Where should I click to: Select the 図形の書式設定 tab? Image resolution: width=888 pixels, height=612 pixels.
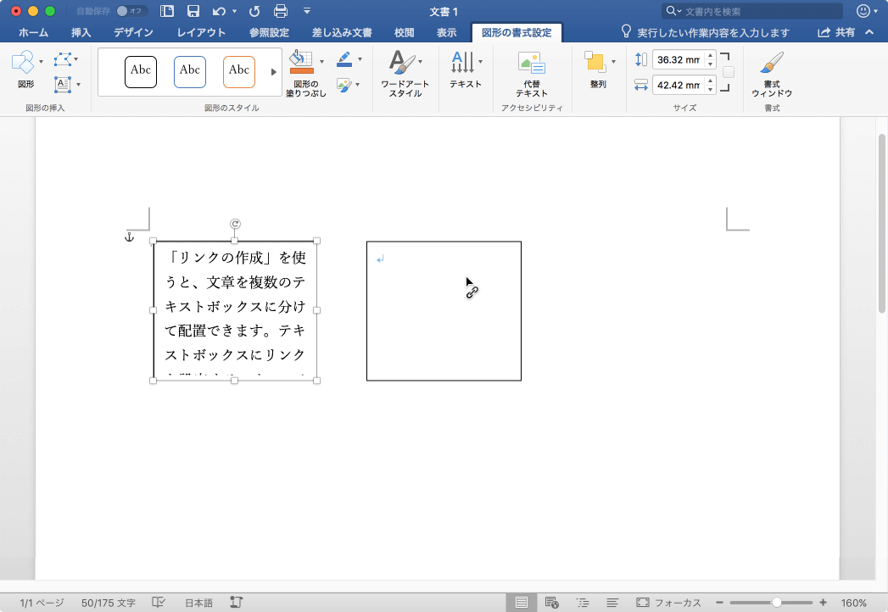click(517, 33)
